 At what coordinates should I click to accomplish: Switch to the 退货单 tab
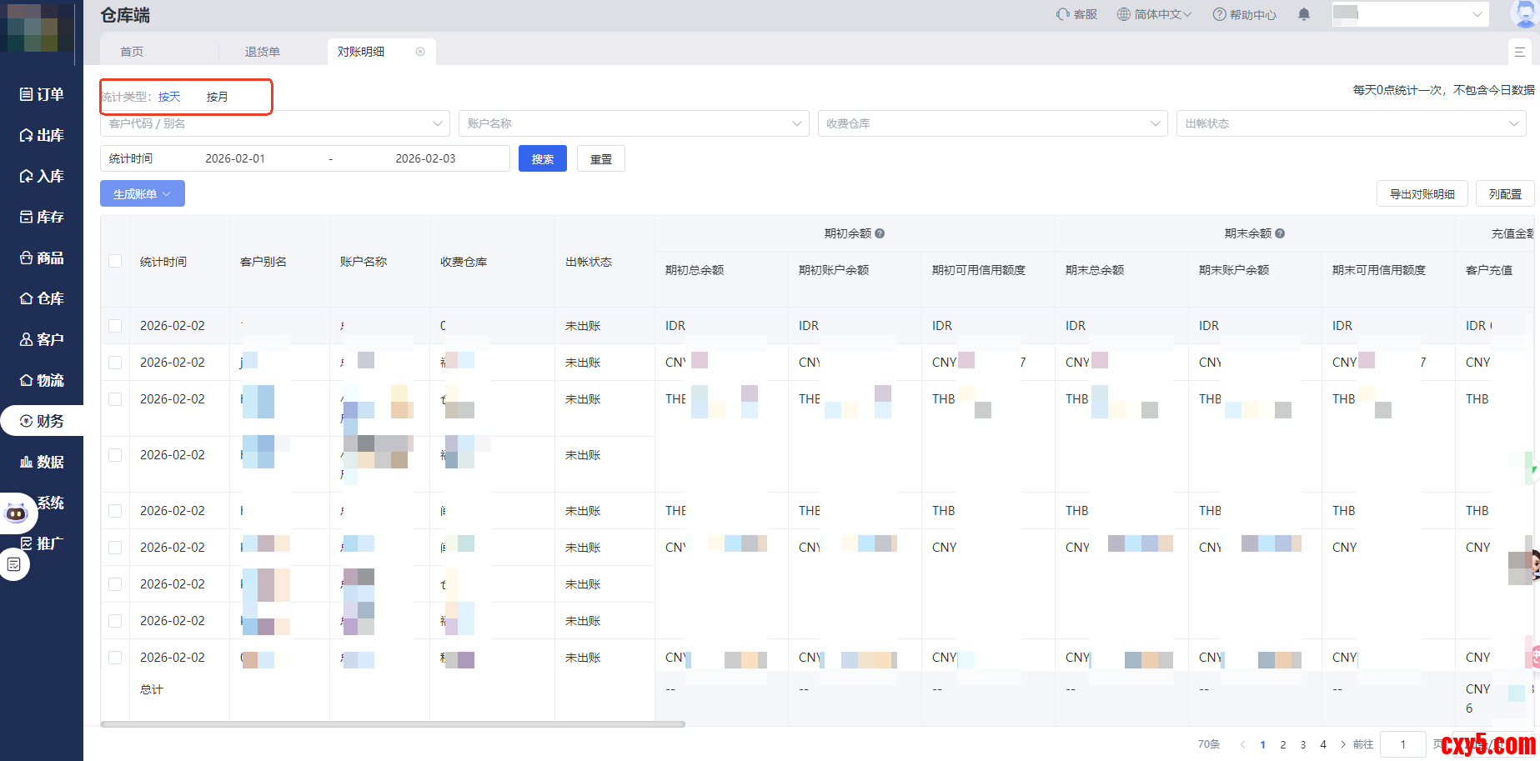click(x=262, y=52)
